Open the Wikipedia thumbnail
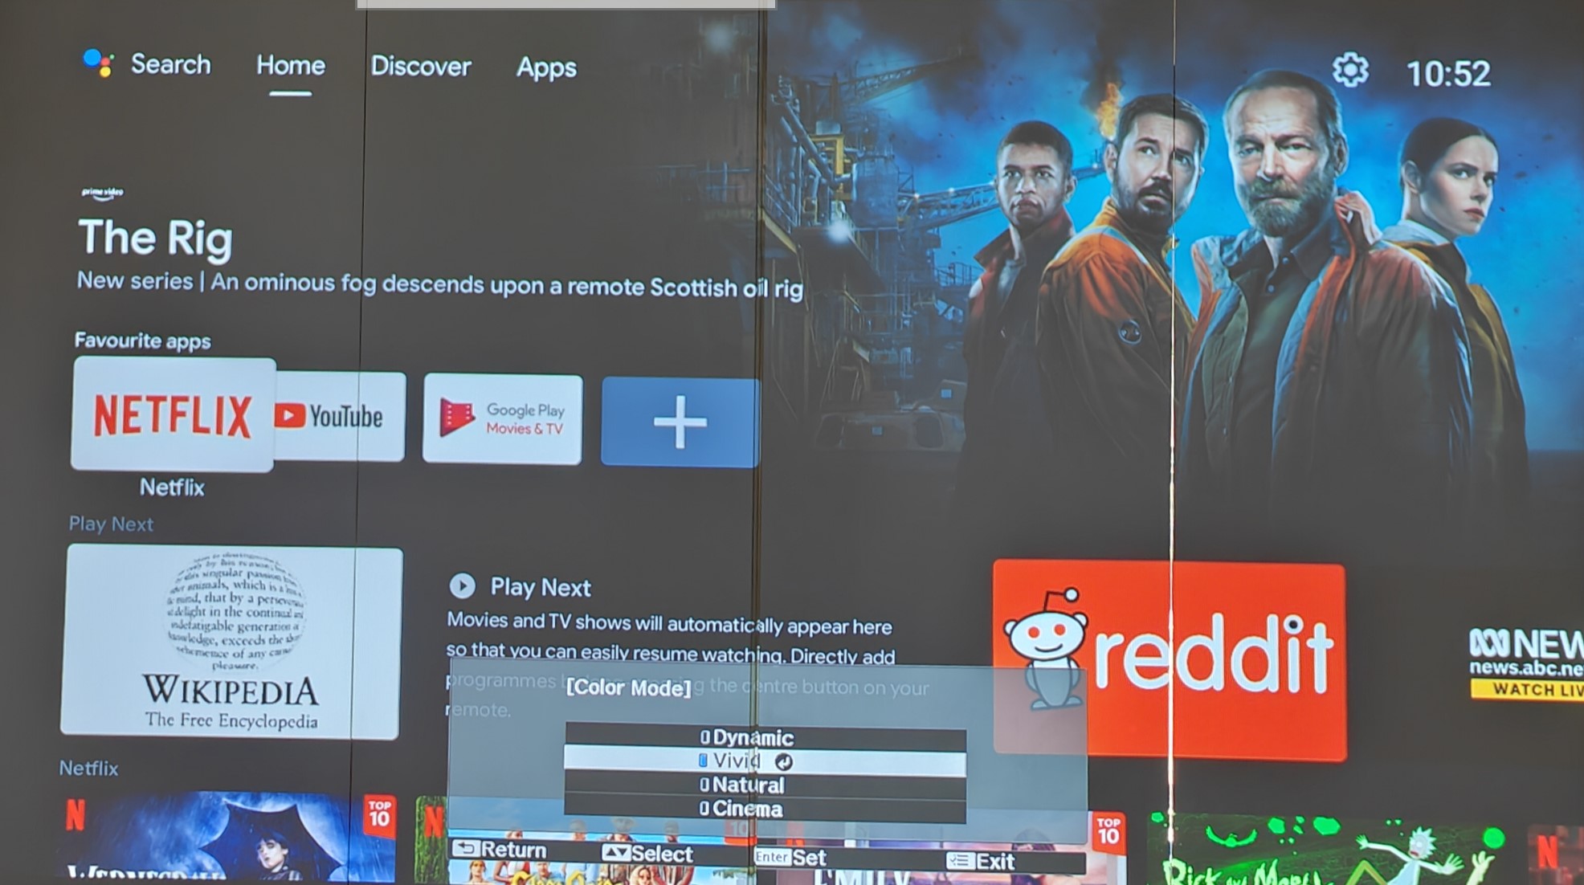Viewport: 1584px width, 885px height. click(231, 642)
